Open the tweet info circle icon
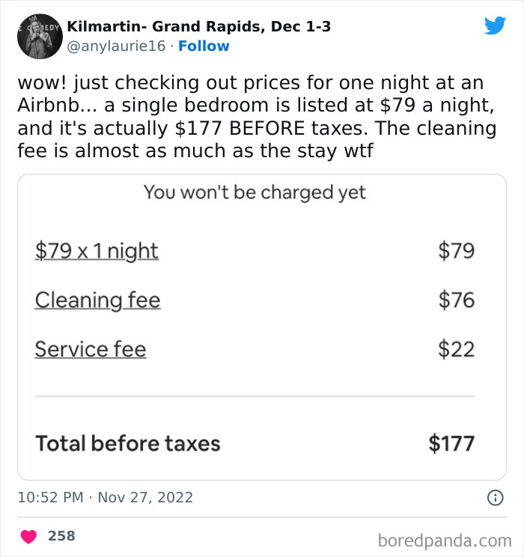This screenshot has height=557, width=524. [x=494, y=497]
